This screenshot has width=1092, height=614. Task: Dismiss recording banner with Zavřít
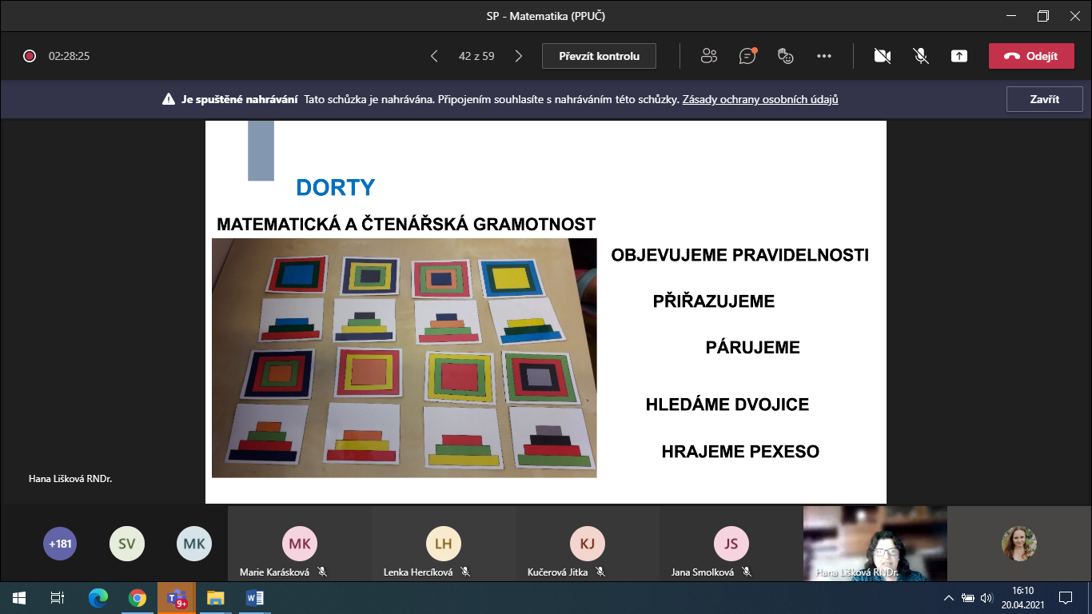point(1044,100)
